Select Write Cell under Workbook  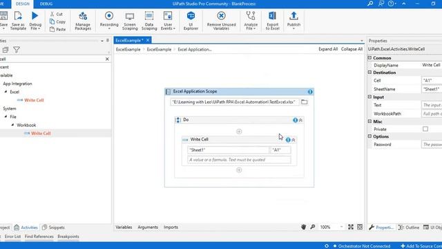41,133
